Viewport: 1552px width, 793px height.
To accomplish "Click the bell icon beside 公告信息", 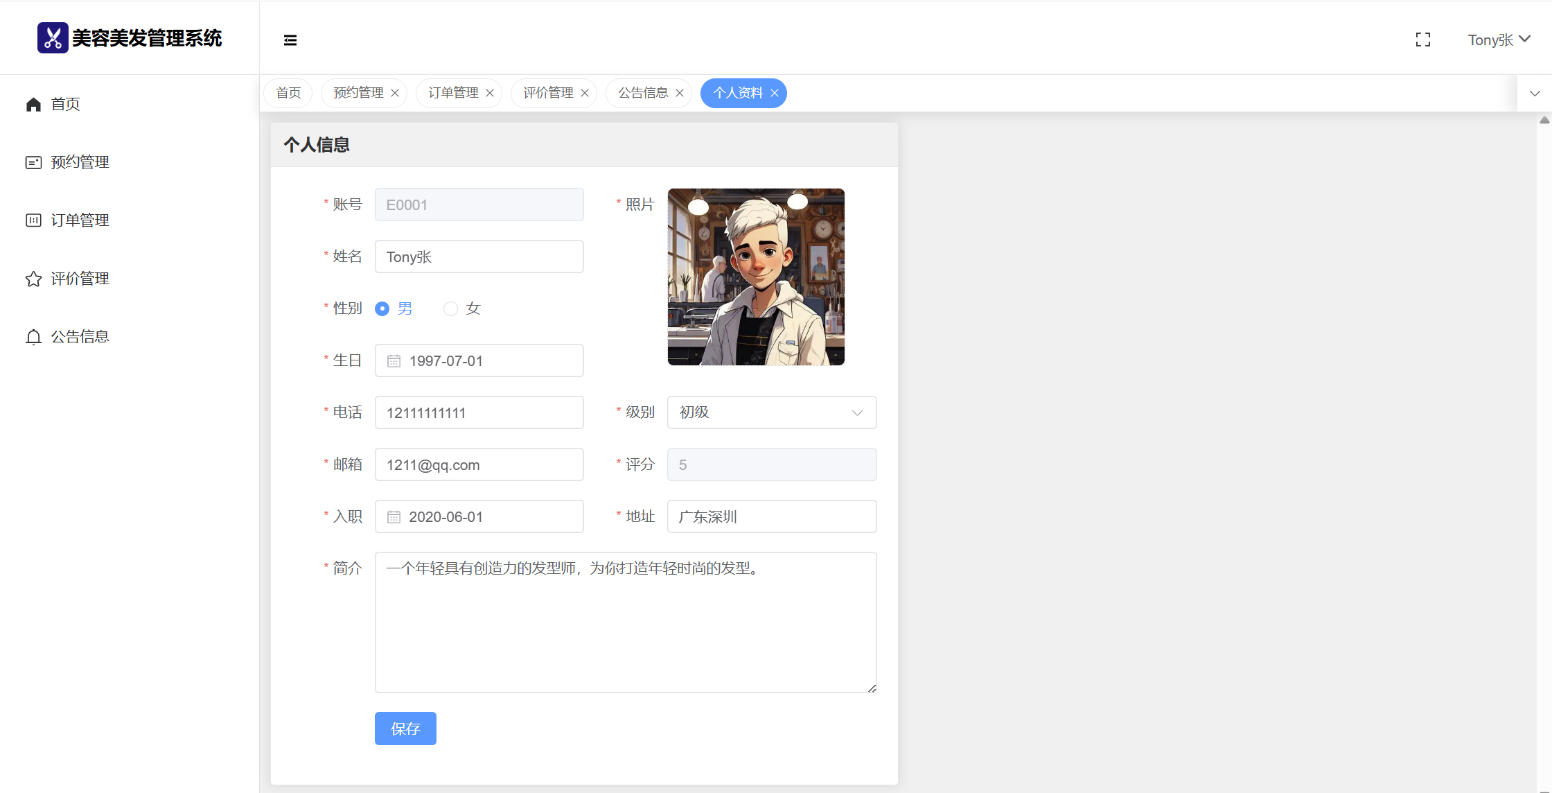I will (x=33, y=338).
